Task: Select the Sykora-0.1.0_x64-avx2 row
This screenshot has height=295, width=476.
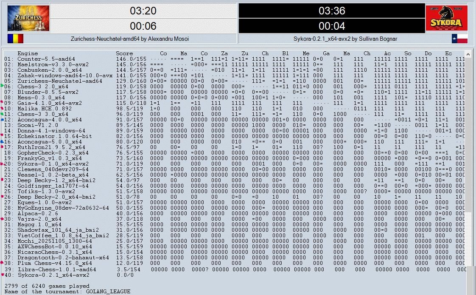Action: click(x=234, y=164)
